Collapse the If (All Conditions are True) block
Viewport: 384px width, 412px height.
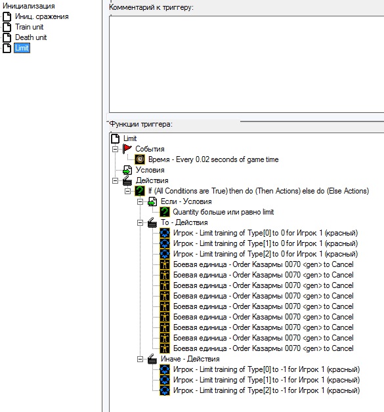128,191
